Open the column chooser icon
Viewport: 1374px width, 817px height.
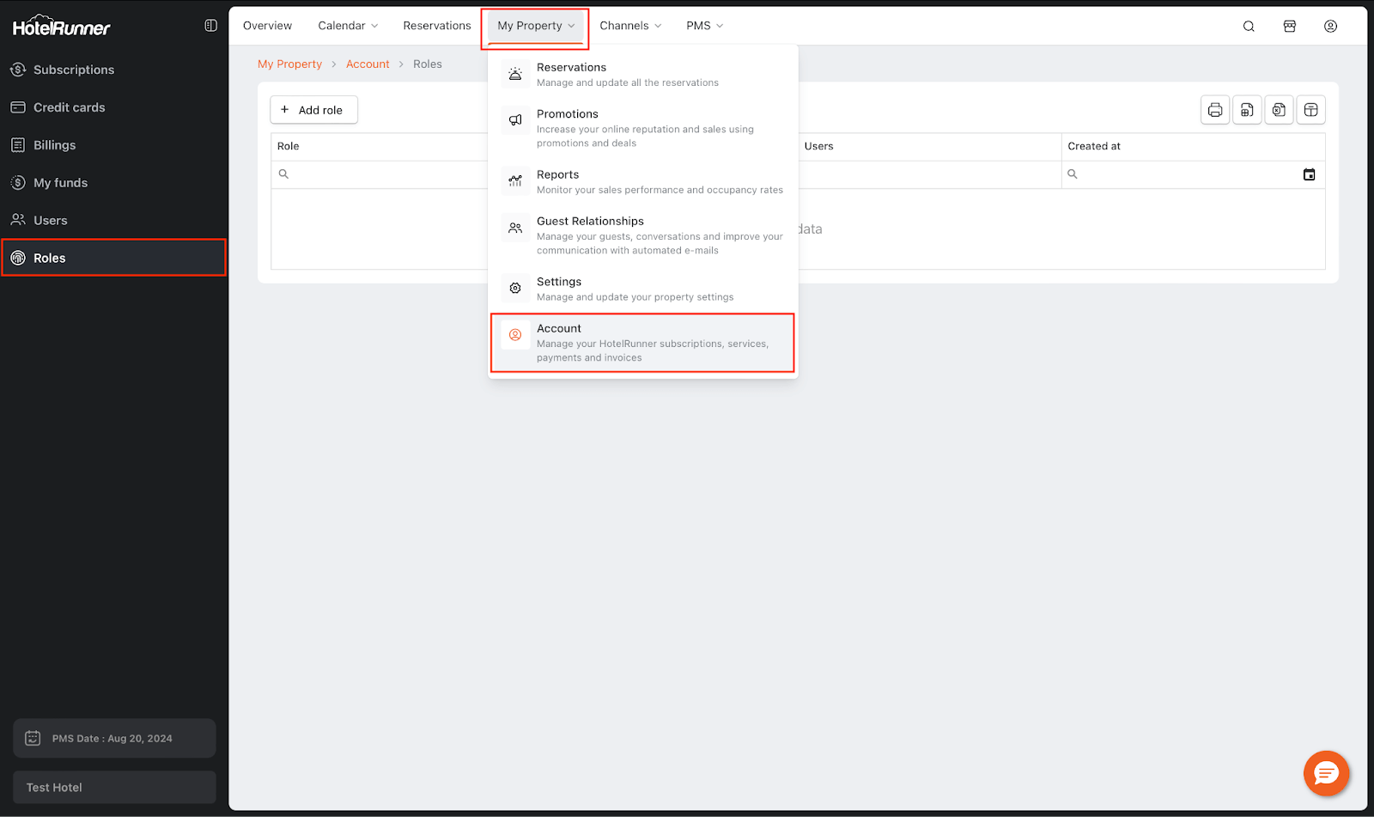pos(1310,110)
